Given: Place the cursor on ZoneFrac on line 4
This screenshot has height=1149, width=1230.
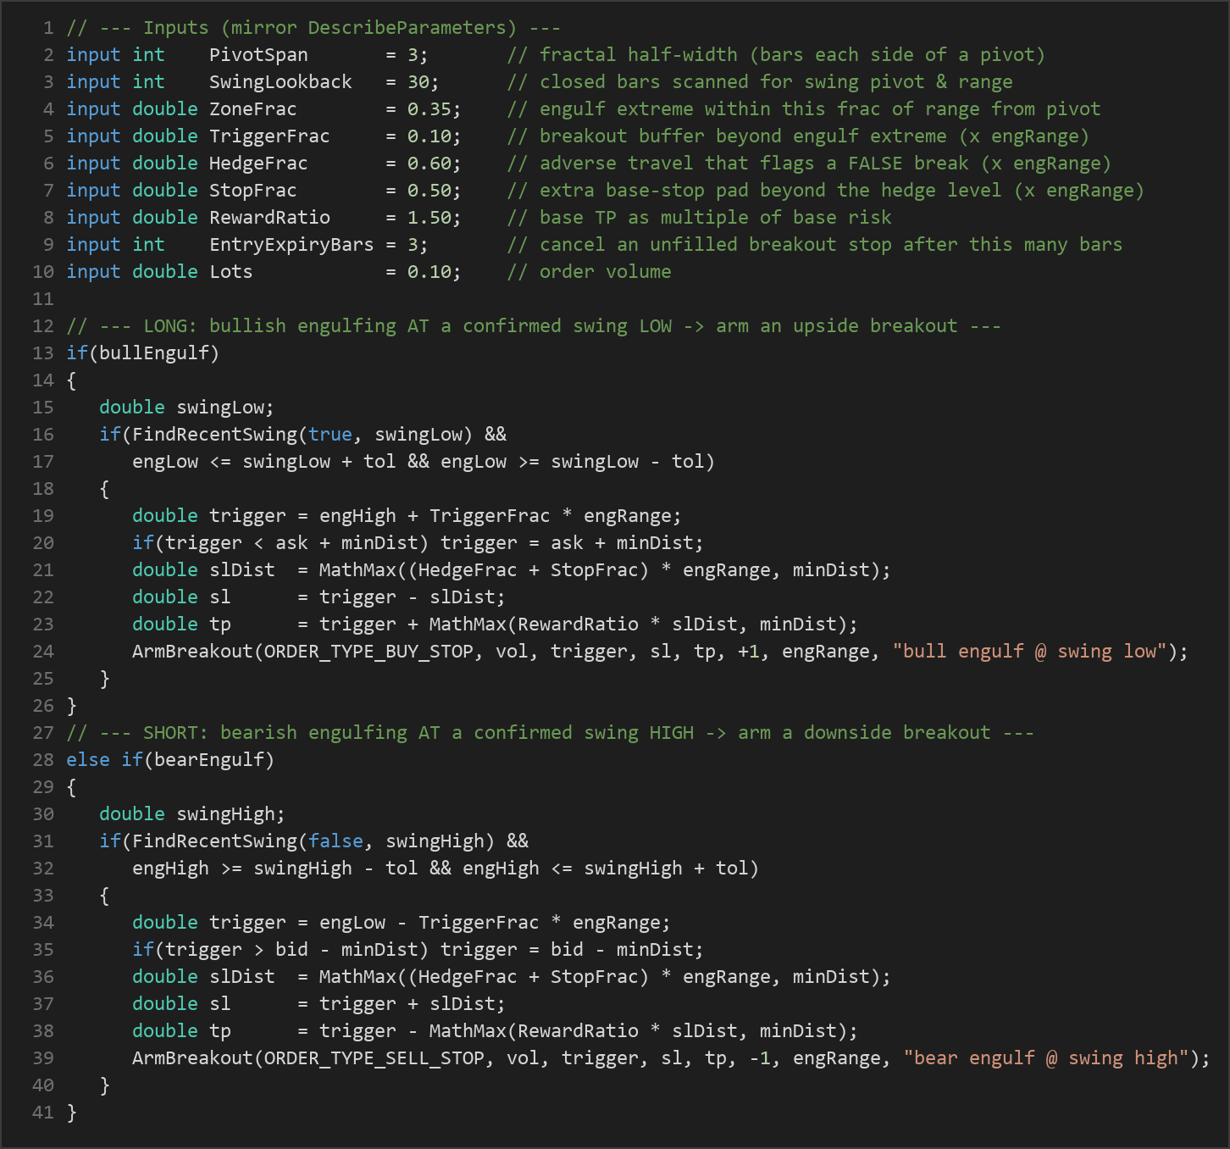Looking at the screenshot, I should point(253,109).
